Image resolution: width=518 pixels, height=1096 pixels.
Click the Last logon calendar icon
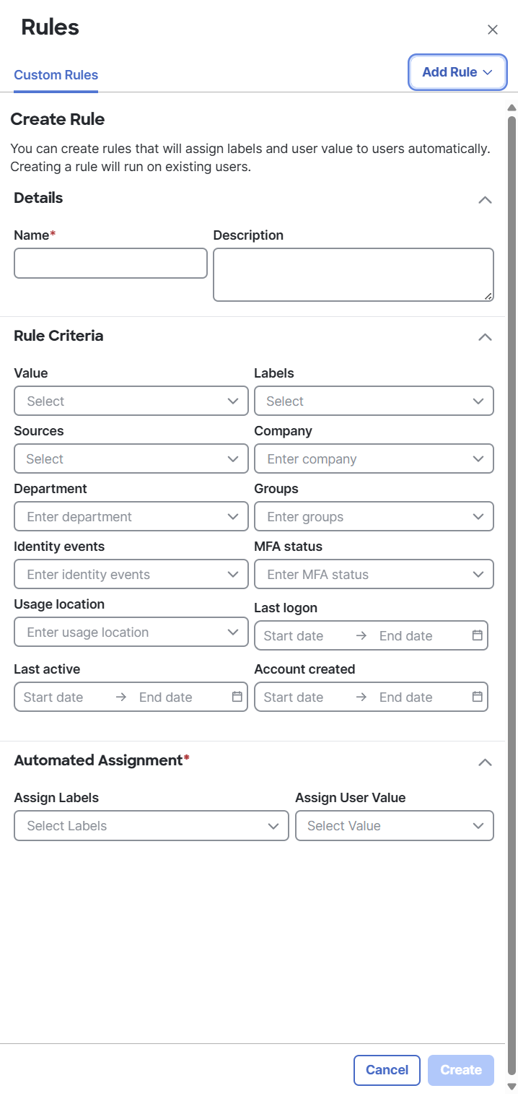tap(477, 635)
